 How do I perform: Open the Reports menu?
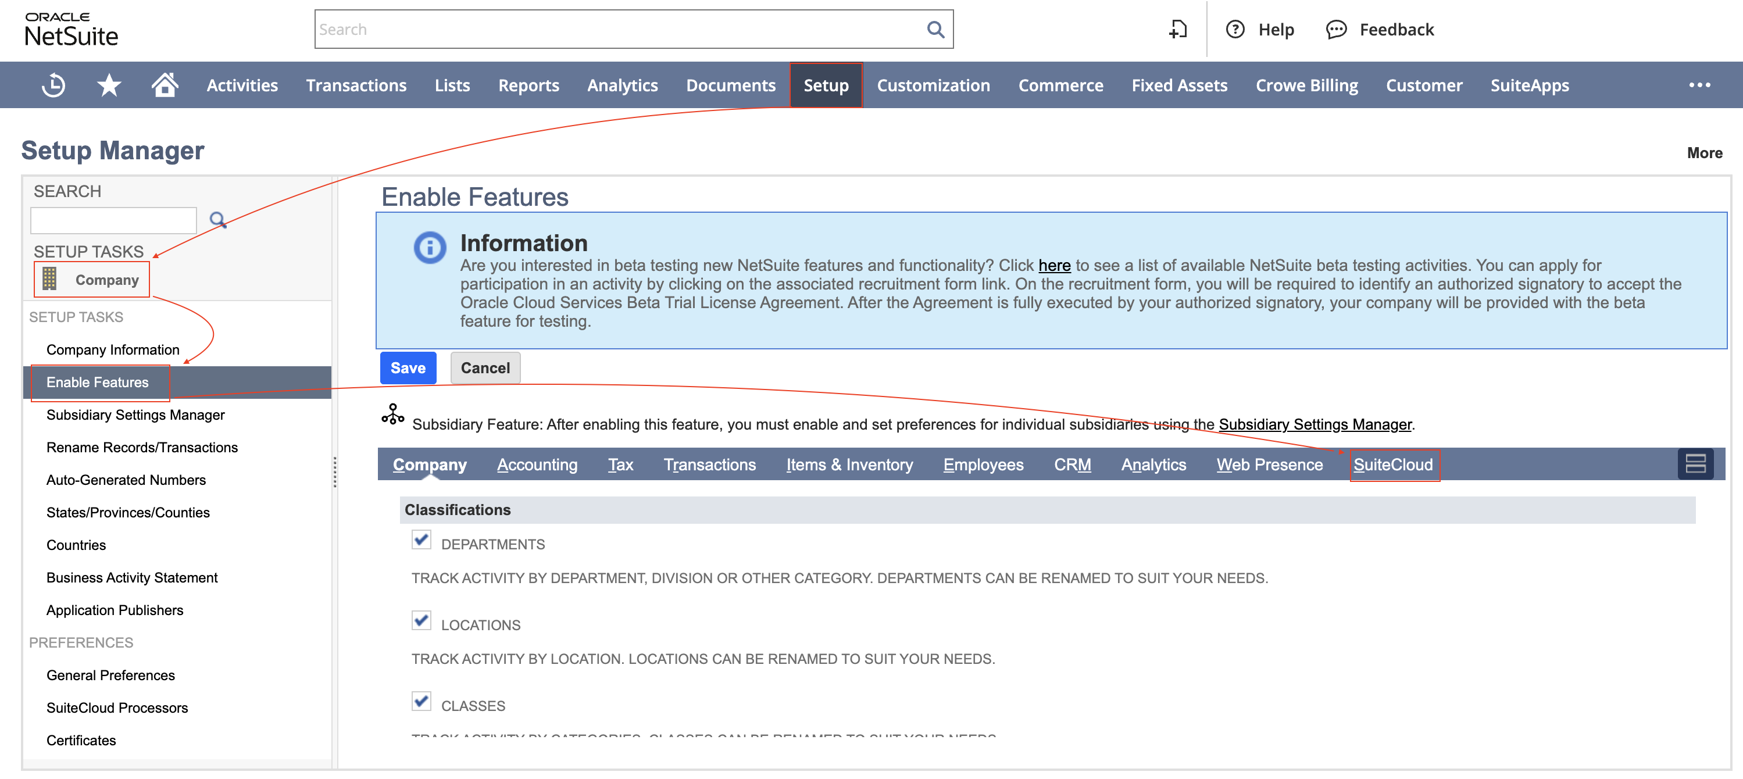point(528,85)
